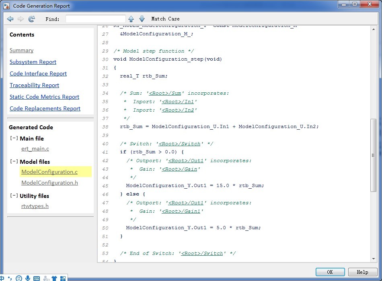Open ModelConfiguration.c source file
The height and width of the screenshot is (281, 382).
49,172
